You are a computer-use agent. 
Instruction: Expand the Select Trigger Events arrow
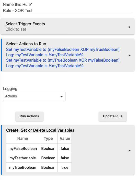click(x=130, y=27)
